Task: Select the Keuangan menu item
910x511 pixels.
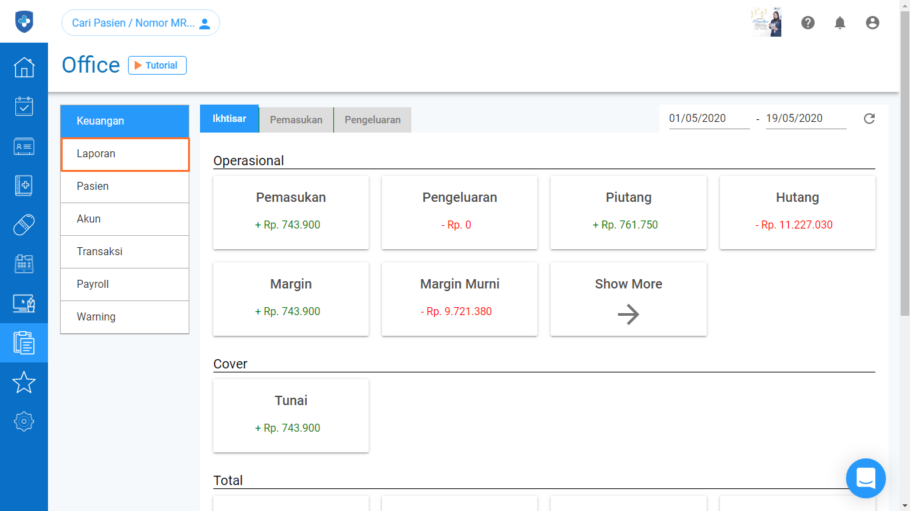Action: (125, 121)
